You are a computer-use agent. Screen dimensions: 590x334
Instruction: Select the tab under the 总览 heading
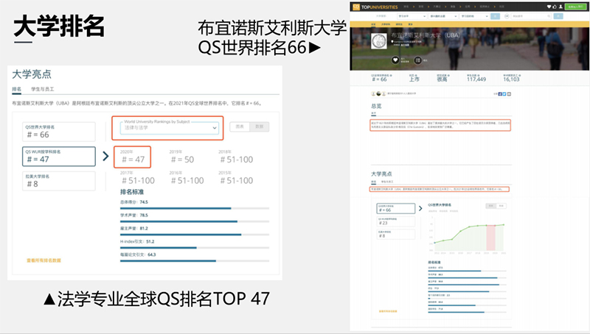[x=374, y=113]
